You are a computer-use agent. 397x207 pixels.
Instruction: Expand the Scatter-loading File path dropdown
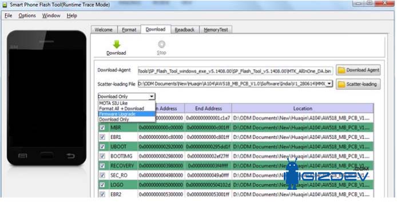click(329, 83)
